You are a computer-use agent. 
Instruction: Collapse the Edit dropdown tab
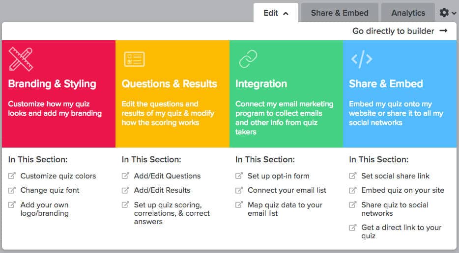276,13
